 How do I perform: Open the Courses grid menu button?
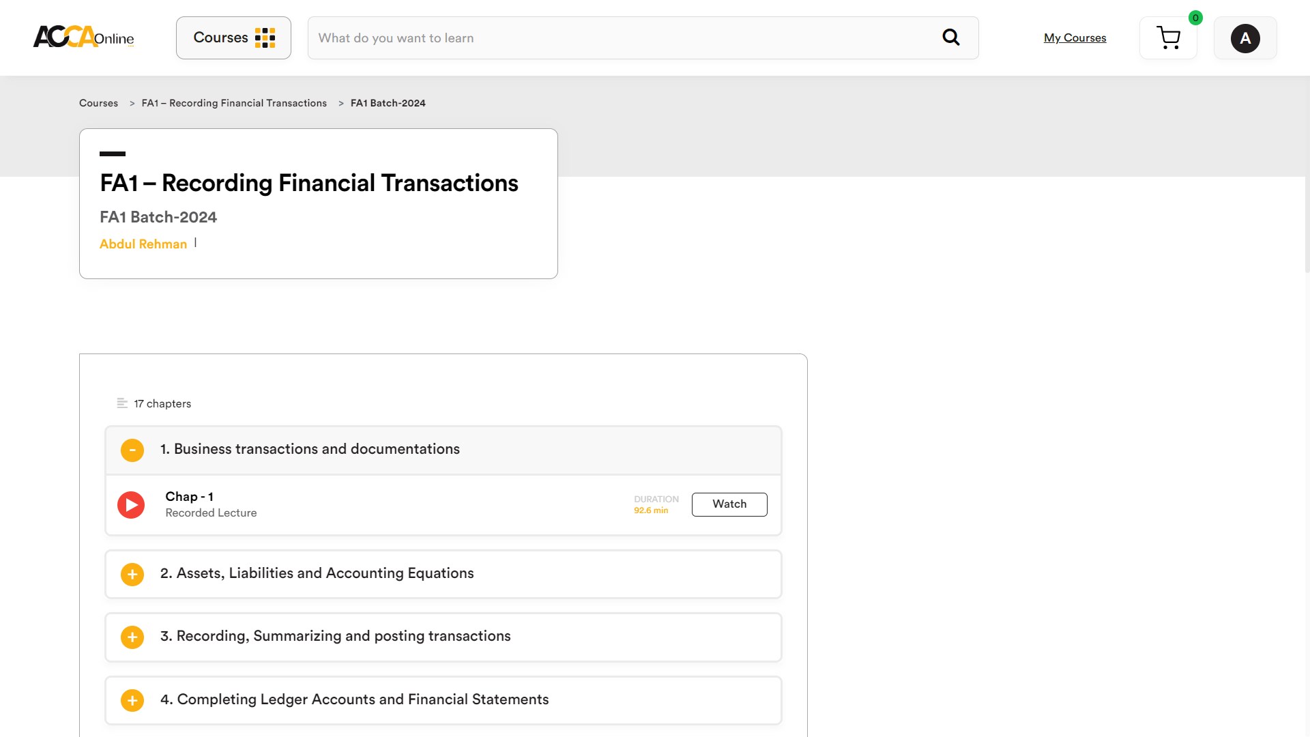click(x=233, y=38)
